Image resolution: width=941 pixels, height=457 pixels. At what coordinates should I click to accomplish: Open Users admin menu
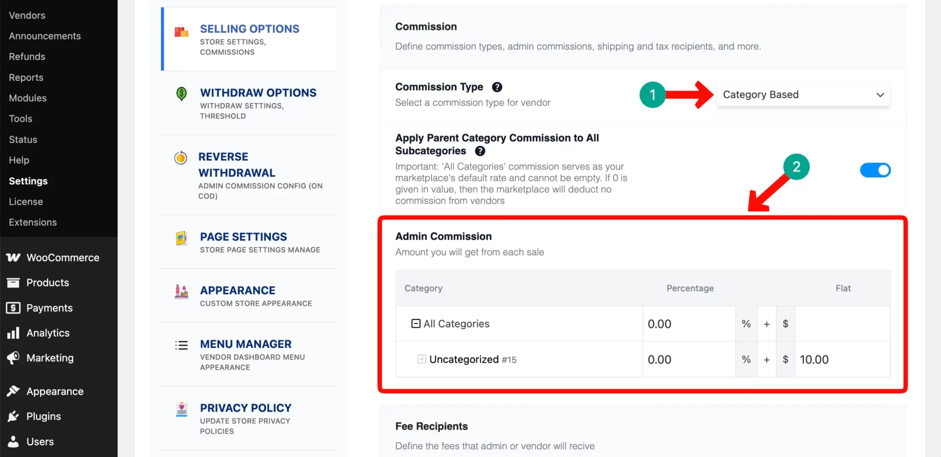(x=59, y=441)
